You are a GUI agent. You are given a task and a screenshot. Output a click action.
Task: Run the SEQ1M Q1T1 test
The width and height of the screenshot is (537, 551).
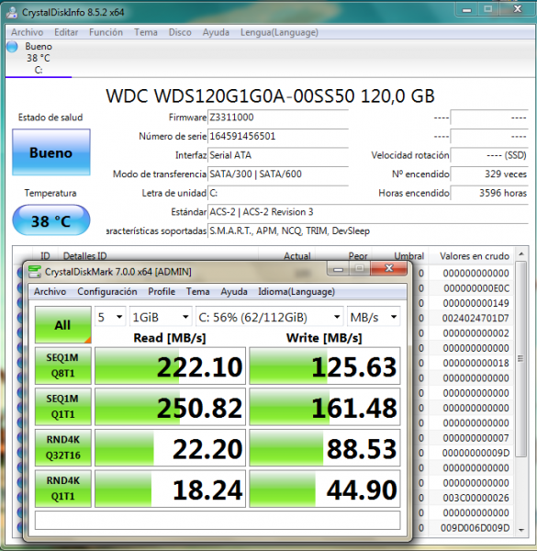click(x=62, y=407)
